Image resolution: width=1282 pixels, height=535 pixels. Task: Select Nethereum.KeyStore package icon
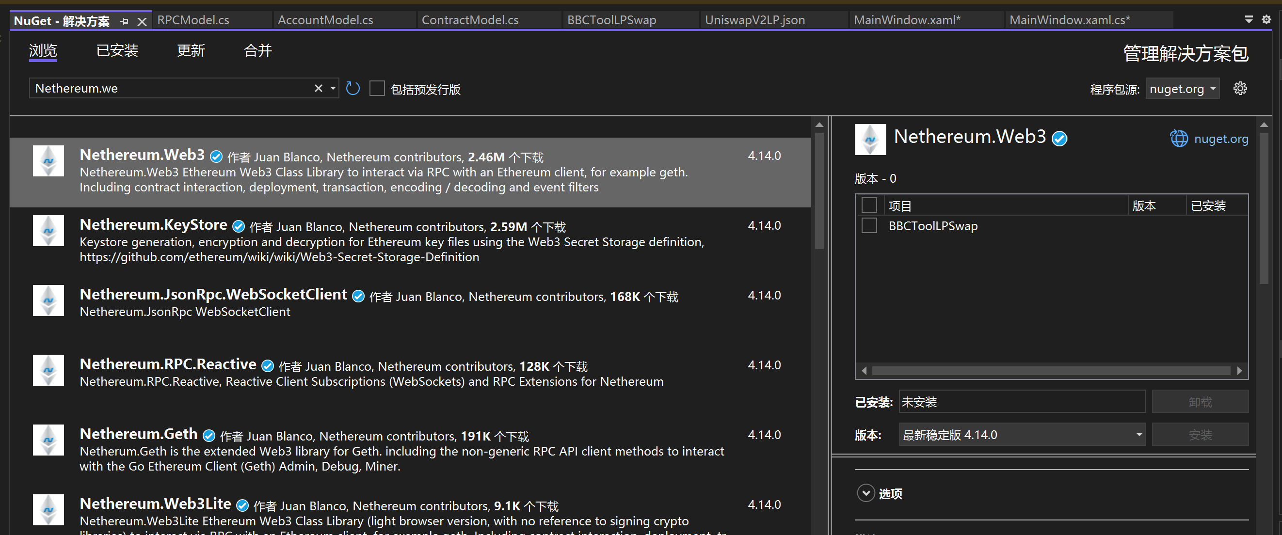click(x=48, y=231)
